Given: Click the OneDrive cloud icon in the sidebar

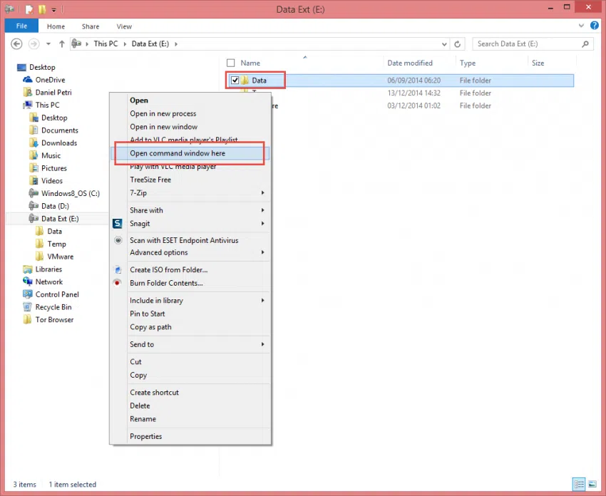Looking at the screenshot, I should 27,80.
